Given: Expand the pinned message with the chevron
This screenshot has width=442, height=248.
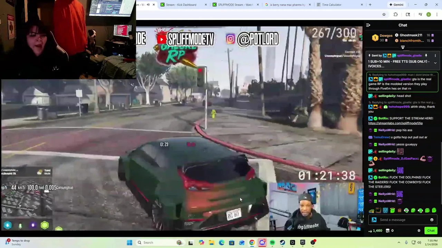Looking at the screenshot, I should pyautogui.click(x=435, y=63).
